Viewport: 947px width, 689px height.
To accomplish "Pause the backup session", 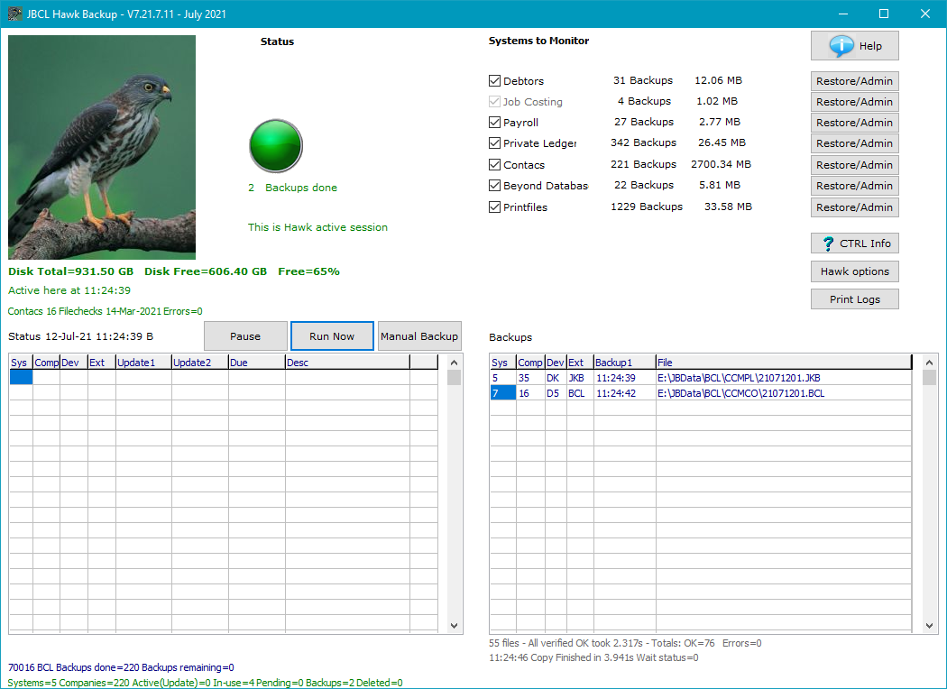I will (x=245, y=336).
